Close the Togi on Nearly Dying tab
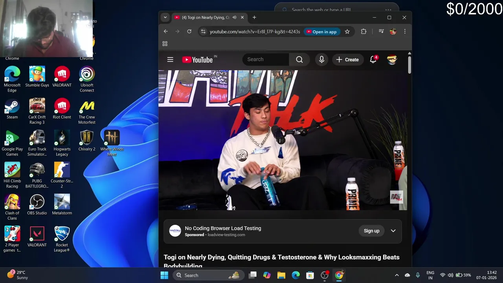The height and width of the screenshot is (283, 503). point(242,17)
